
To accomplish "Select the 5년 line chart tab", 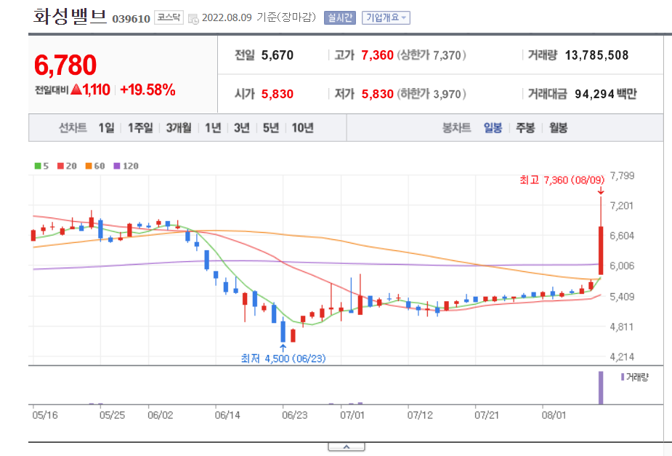I will click(x=271, y=128).
